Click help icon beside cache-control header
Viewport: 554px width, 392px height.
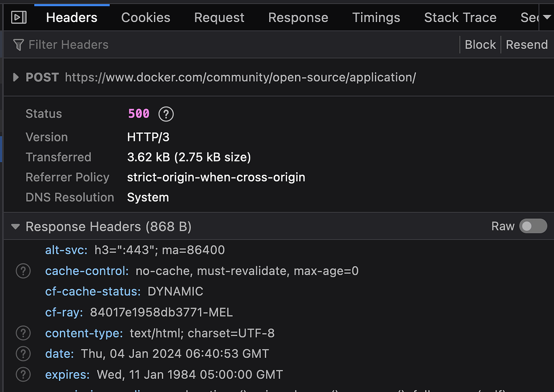point(23,271)
